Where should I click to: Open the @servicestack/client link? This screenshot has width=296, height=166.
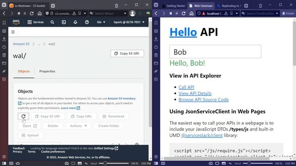click(x=202, y=135)
